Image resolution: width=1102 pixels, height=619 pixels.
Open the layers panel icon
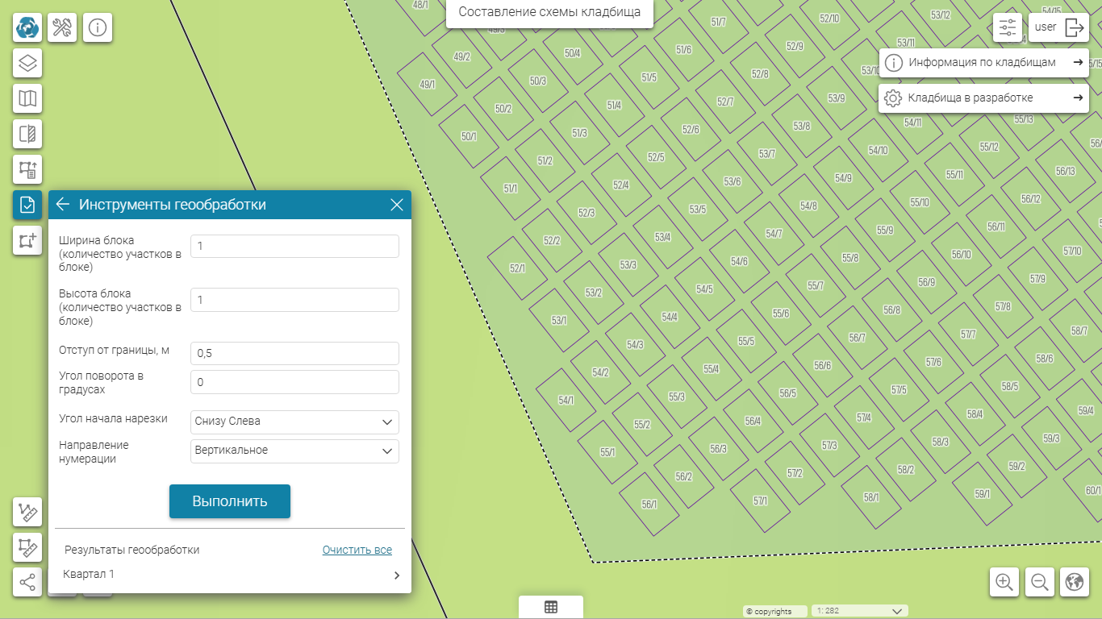pyautogui.click(x=27, y=63)
